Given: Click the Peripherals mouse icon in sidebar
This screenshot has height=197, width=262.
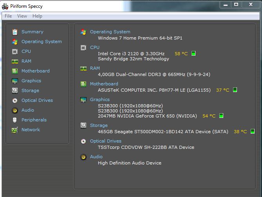Looking at the screenshot, I should point(15,120).
